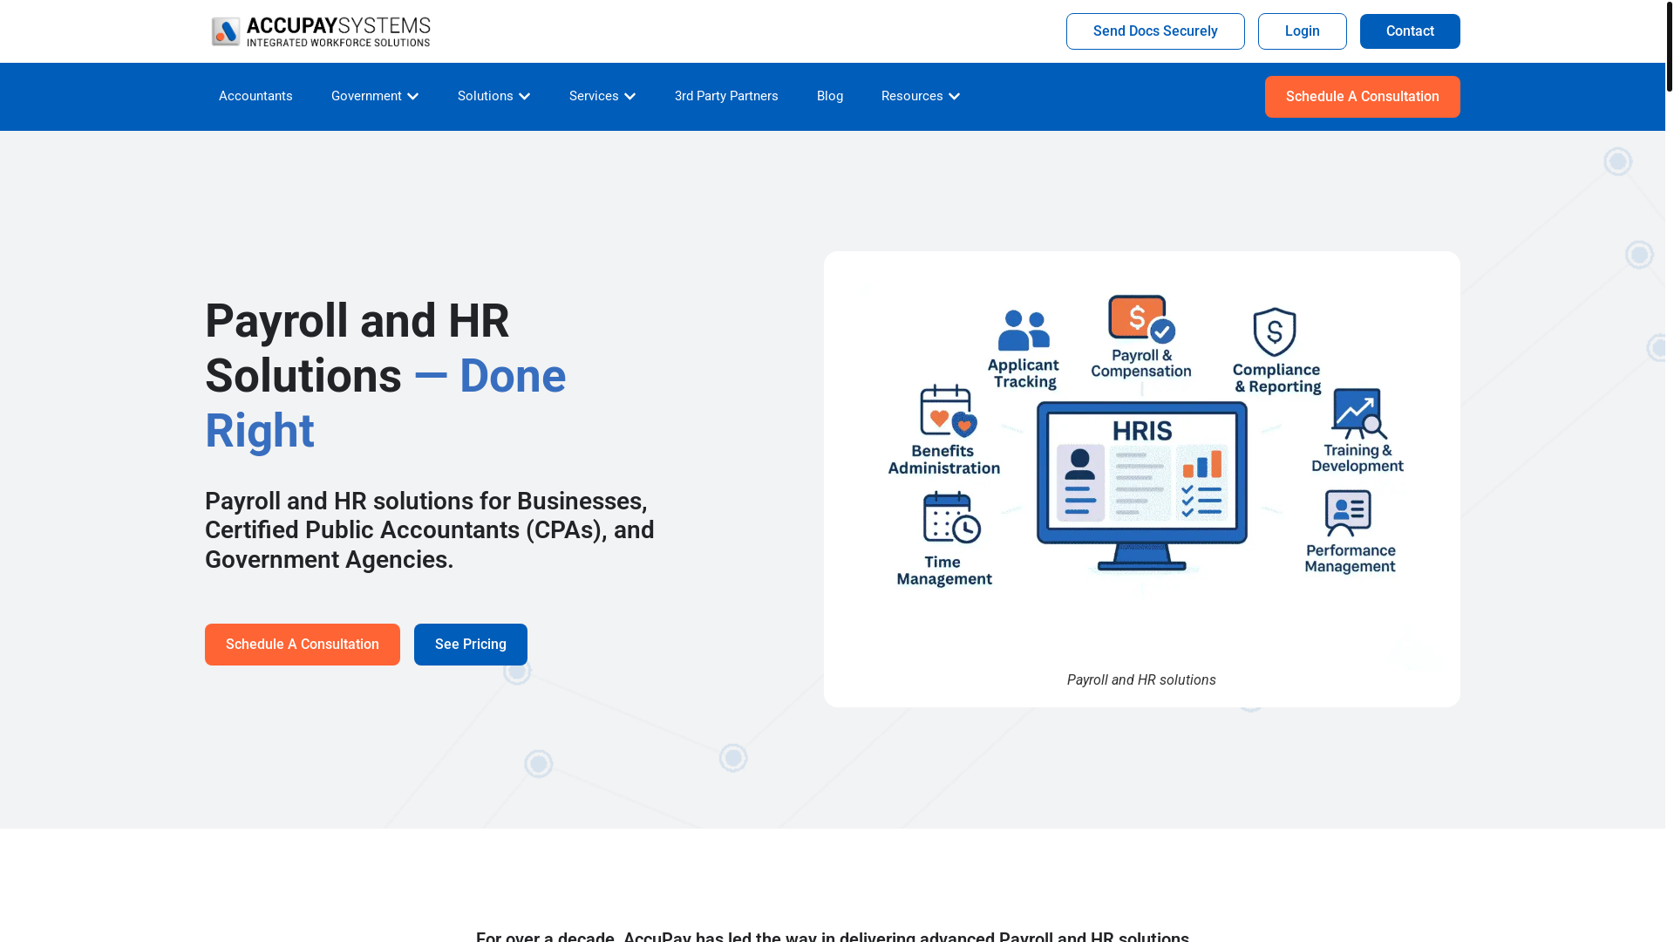1674x942 pixels.
Task: Click the "Payroll and HR solutions" image caption
Action: click(x=1141, y=680)
